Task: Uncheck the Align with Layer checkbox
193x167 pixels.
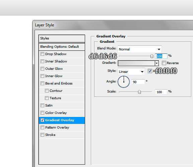Action: [x=150, y=71]
